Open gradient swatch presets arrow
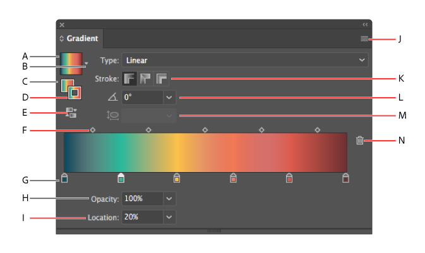 (x=86, y=63)
